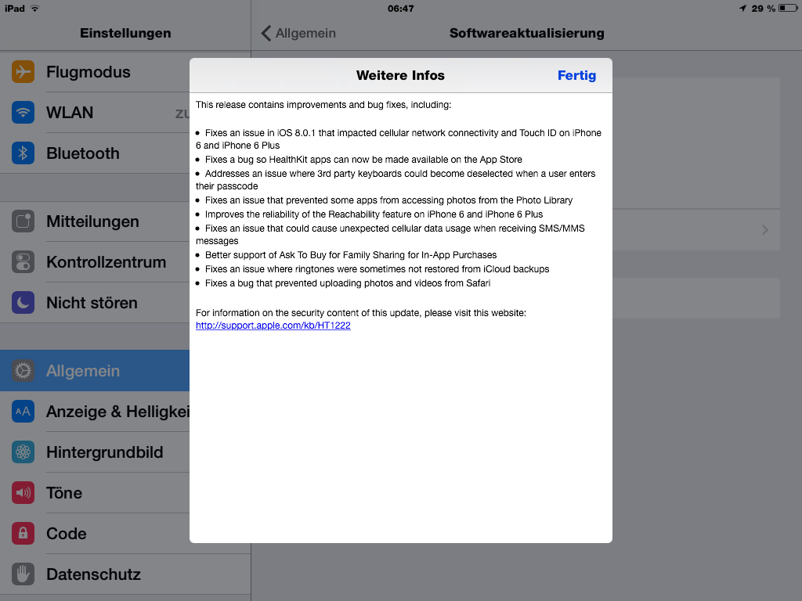
Task: Open Flugmodus settings row
Action: (x=95, y=71)
